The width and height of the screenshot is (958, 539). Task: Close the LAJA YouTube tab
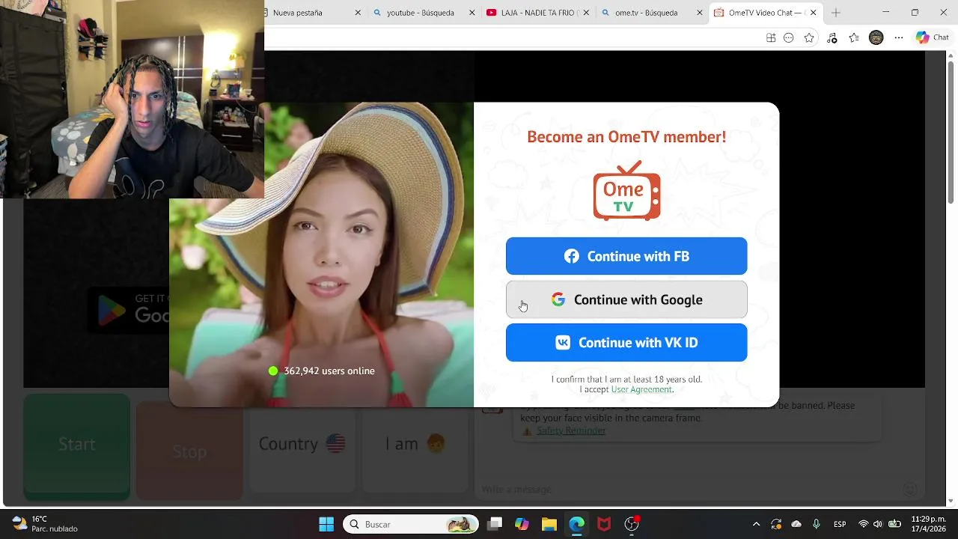[x=585, y=13]
